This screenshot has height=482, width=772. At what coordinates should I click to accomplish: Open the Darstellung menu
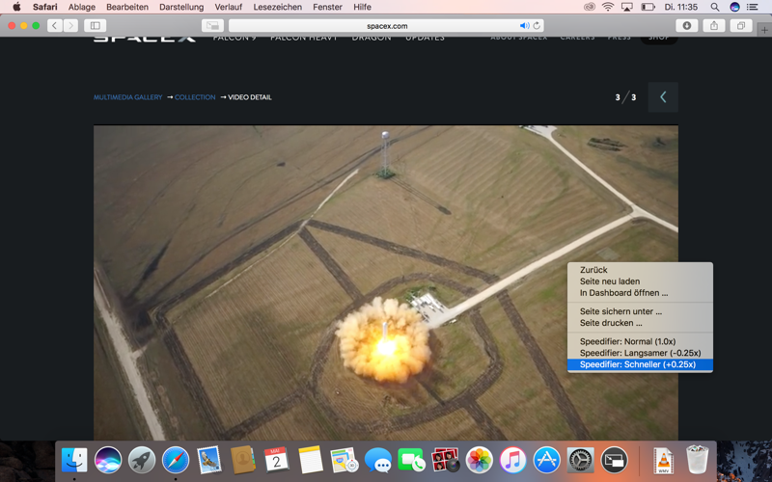coord(181,7)
